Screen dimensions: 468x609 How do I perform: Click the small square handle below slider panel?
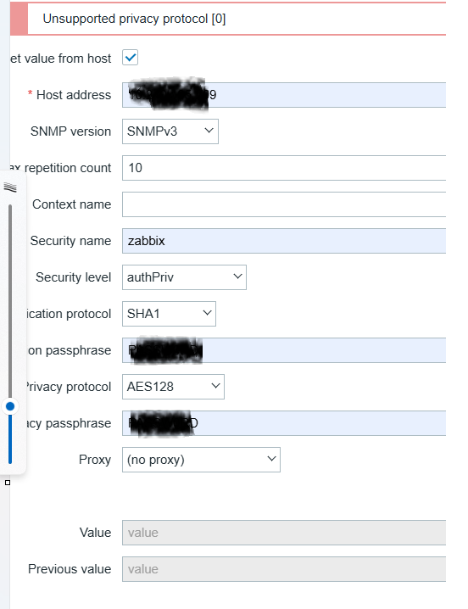(8, 483)
